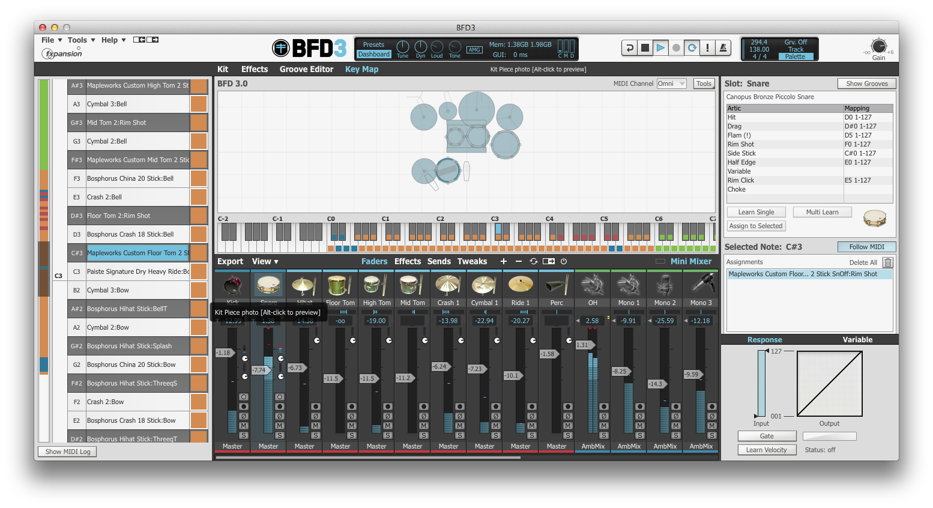Click the return-to-start transport button

[x=629, y=48]
